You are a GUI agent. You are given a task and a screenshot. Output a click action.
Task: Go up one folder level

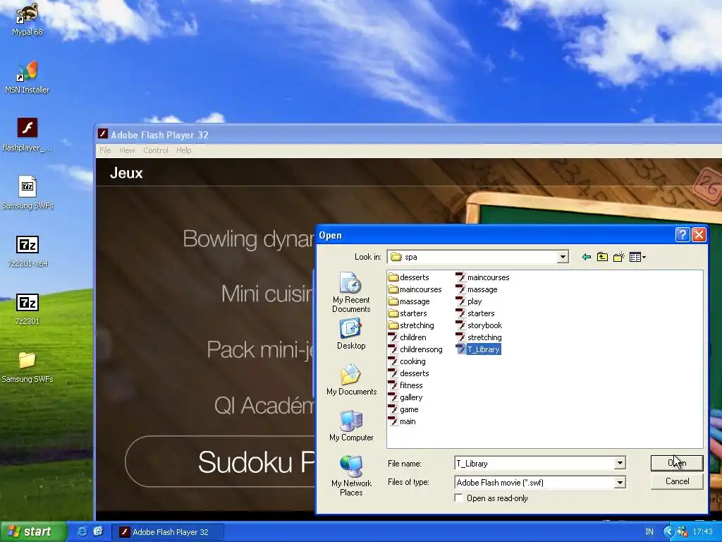(602, 257)
